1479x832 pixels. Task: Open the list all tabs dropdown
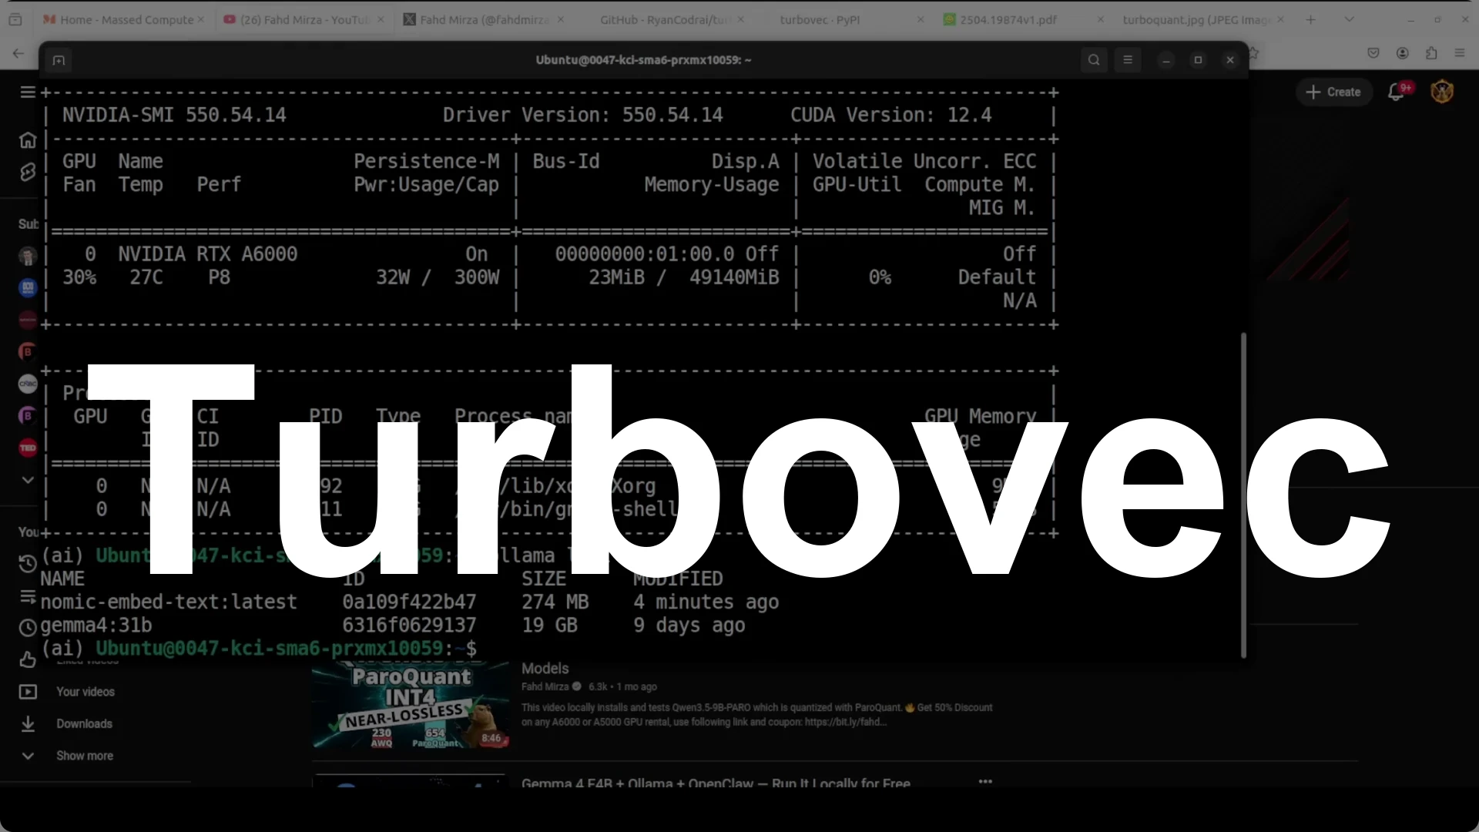[x=1349, y=19]
